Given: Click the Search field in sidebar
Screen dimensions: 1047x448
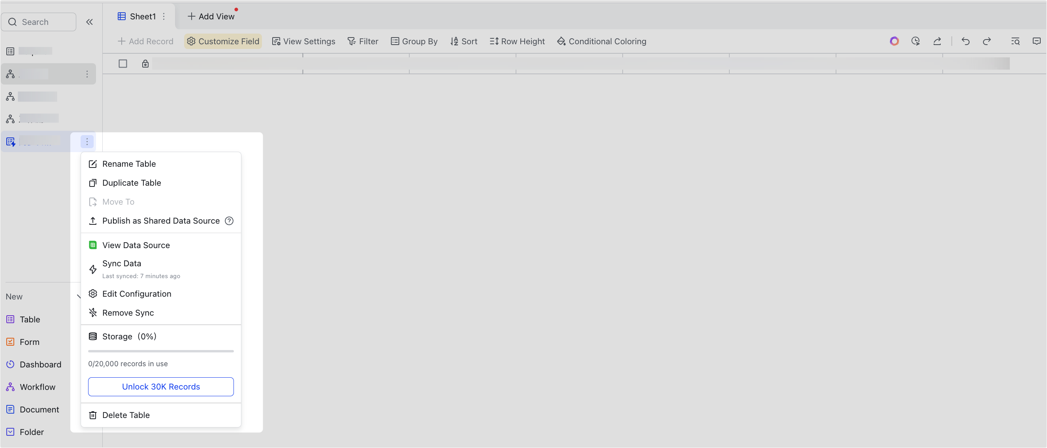Looking at the screenshot, I should click(x=39, y=22).
